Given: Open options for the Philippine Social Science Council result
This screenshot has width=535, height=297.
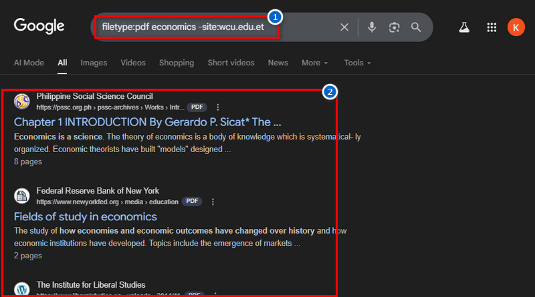Looking at the screenshot, I should [217, 107].
